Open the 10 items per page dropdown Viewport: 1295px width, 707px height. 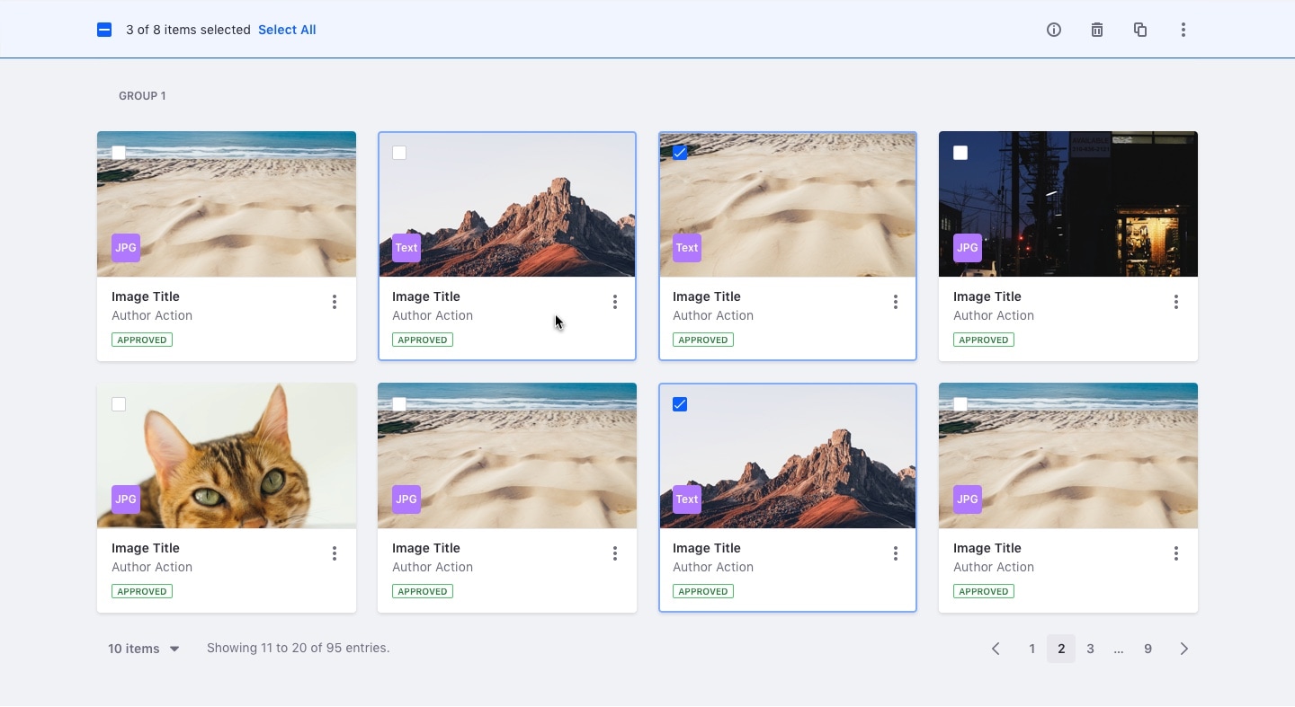click(142, 648)
